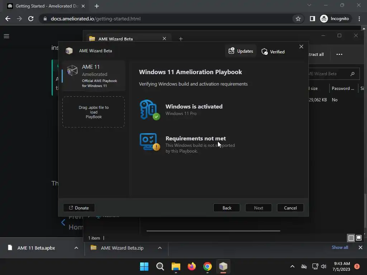
Task: Open the clock showing 9:43 AM
Action: 342,266
